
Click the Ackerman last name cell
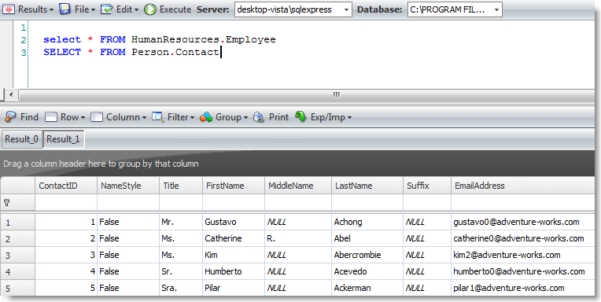tap(367, 288)
